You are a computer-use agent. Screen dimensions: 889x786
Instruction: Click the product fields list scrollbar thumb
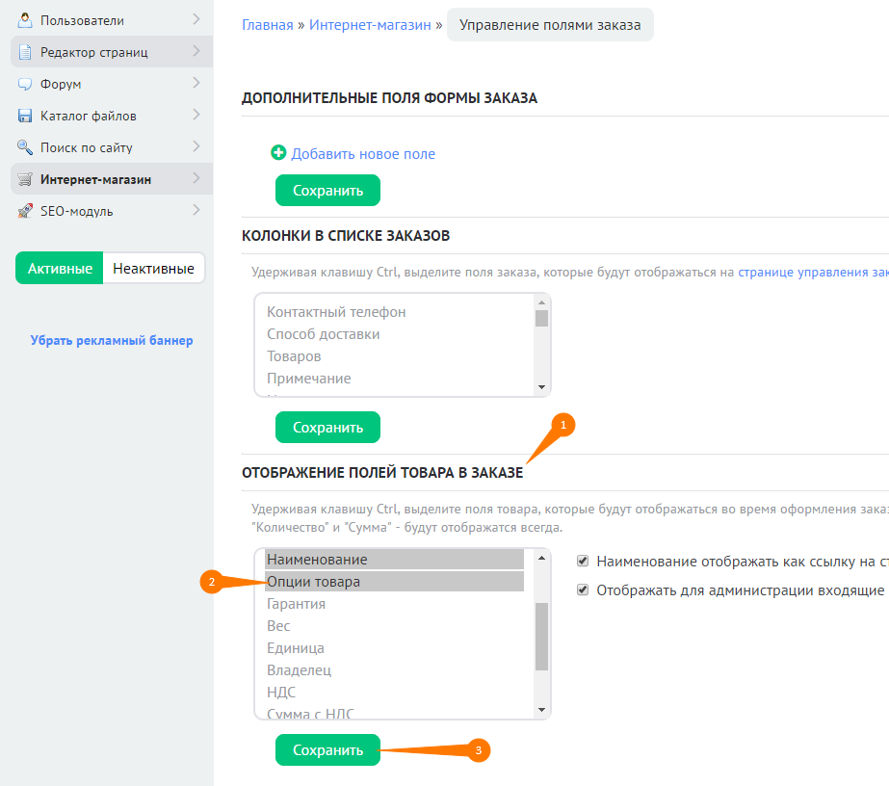point(541,636)
